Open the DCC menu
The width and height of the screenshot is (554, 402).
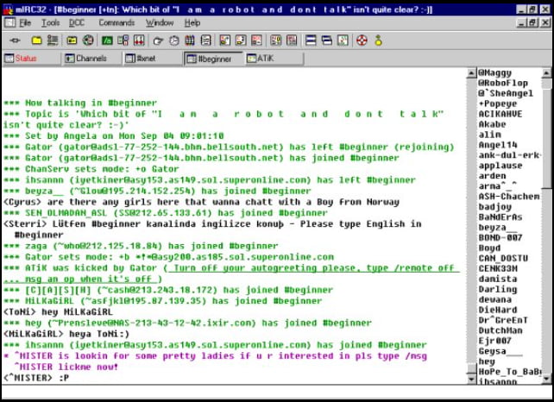coord(76,22)
